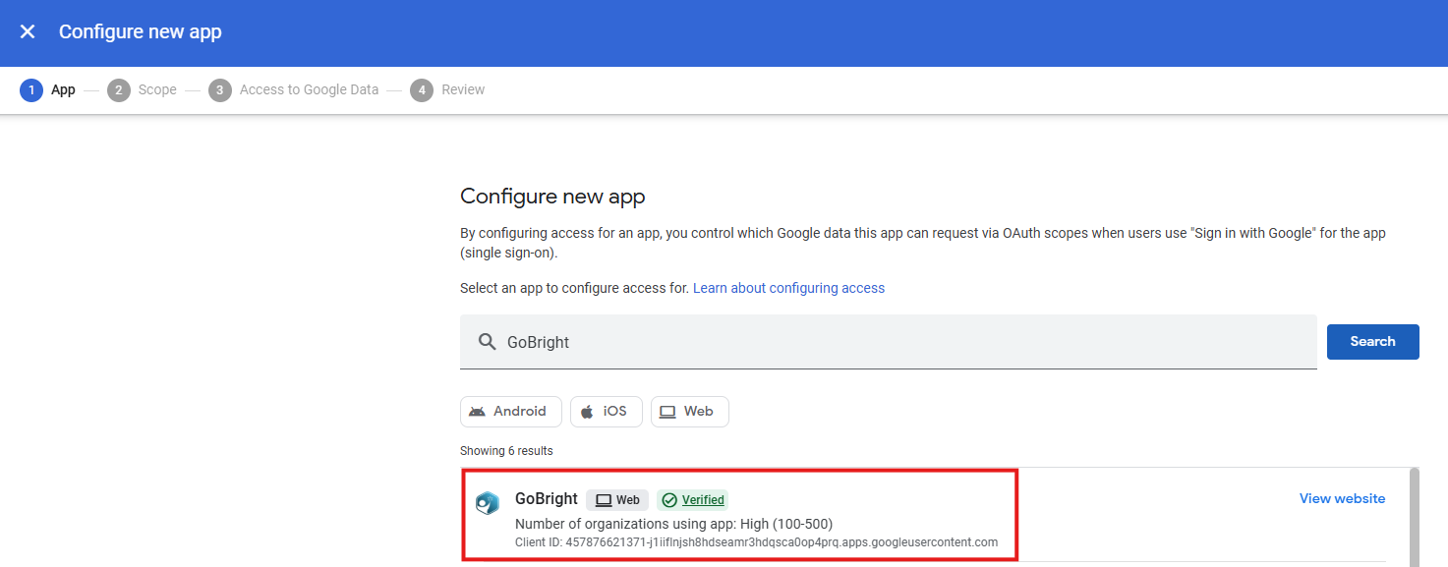Click the GoBright Client ID text
The height and width of the screenshot is (567, 1448).
pyautogui.click(x=756, y=542)
